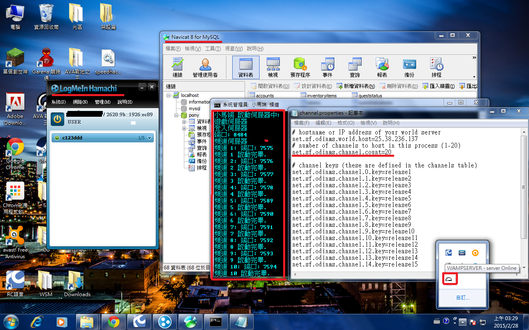
Task: Toggle hidden tray icons arrow
Action: pos(463,321)
